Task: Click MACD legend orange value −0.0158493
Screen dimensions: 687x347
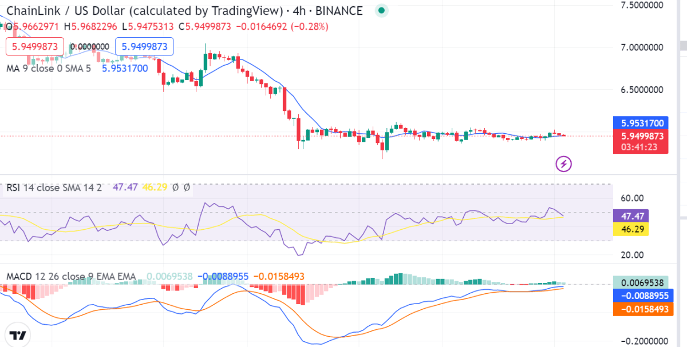Action: pos(280,277)
